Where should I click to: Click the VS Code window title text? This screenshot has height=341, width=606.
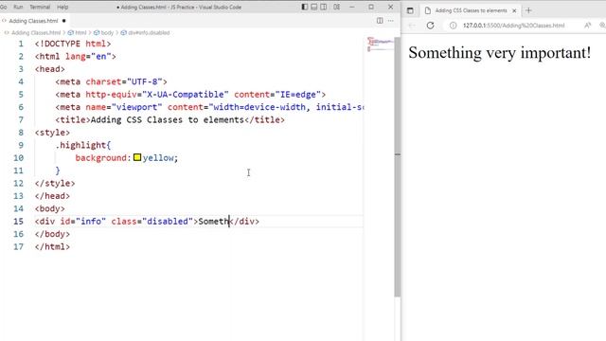pos(179,7)
